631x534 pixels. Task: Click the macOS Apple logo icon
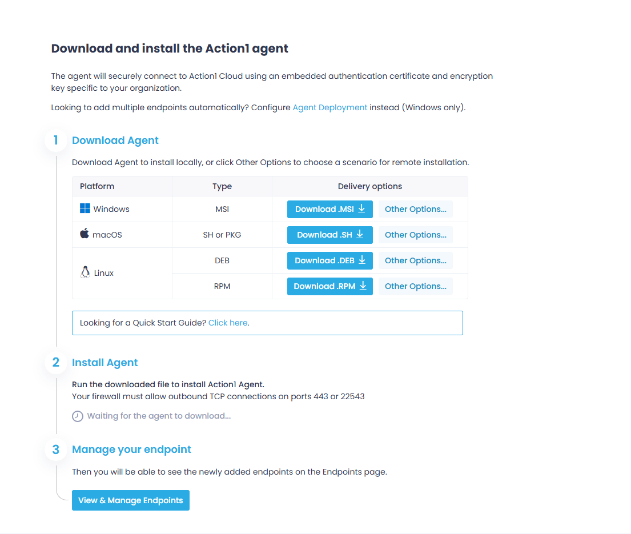(x=85, y=234)
